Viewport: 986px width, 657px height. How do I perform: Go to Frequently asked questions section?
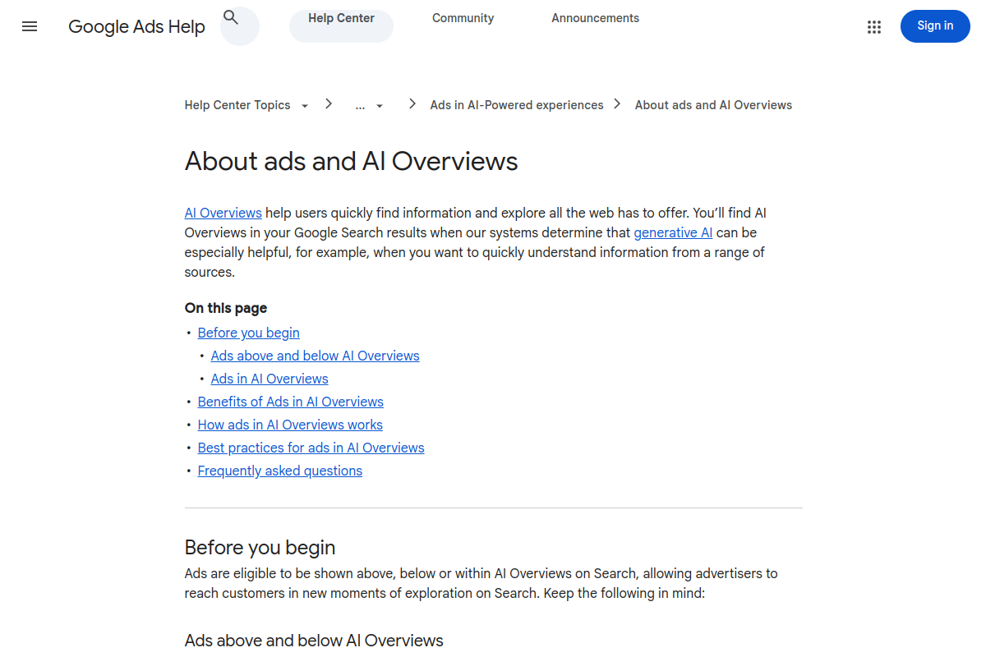(x=279, y=471)
